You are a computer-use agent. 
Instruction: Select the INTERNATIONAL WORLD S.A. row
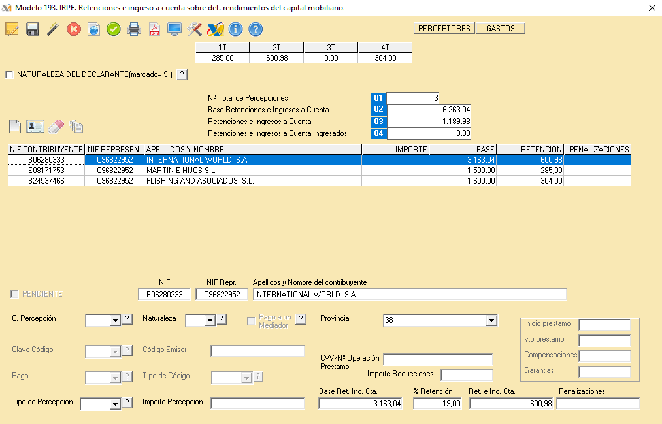[319, 160]
